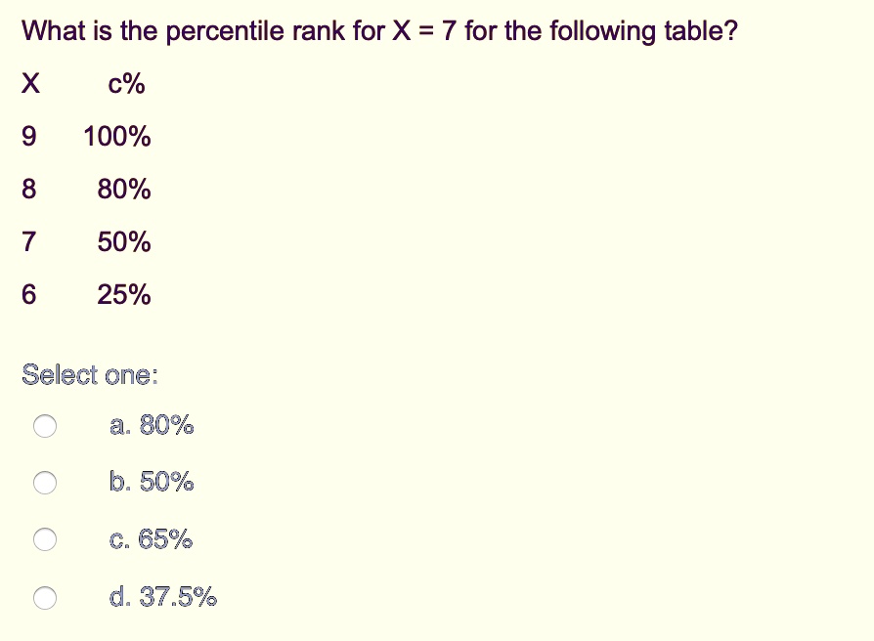Click the 100% value in the table
This screenshot has height=641, width=874.
pyautogui.click(x=116, y=136)
